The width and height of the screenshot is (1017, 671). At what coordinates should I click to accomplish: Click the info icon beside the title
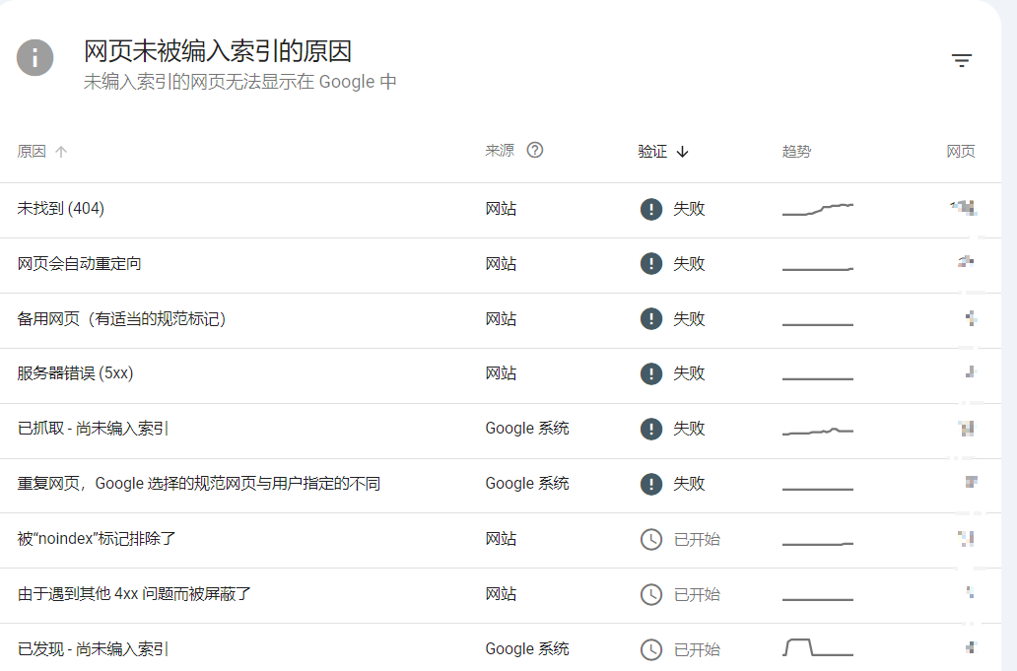[35, 57]
